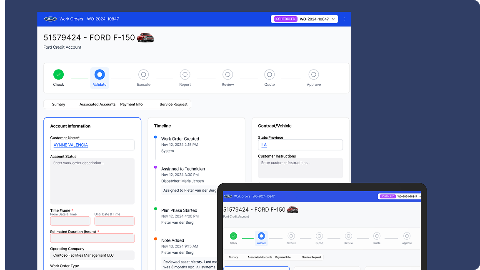Click the Ford logo in the tablet window
Screen dimensions: 480x270
pyautogui.click(x=228, y=196)
